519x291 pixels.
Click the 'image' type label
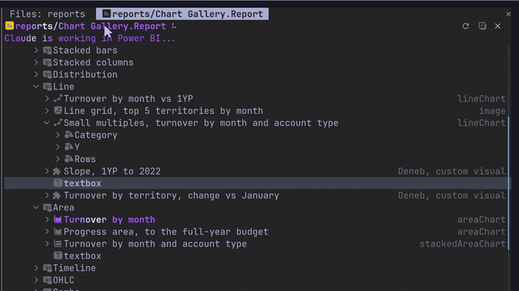pos(492,111)
